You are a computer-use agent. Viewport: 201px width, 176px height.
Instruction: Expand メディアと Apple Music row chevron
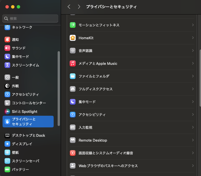click(x=193, y=63)
